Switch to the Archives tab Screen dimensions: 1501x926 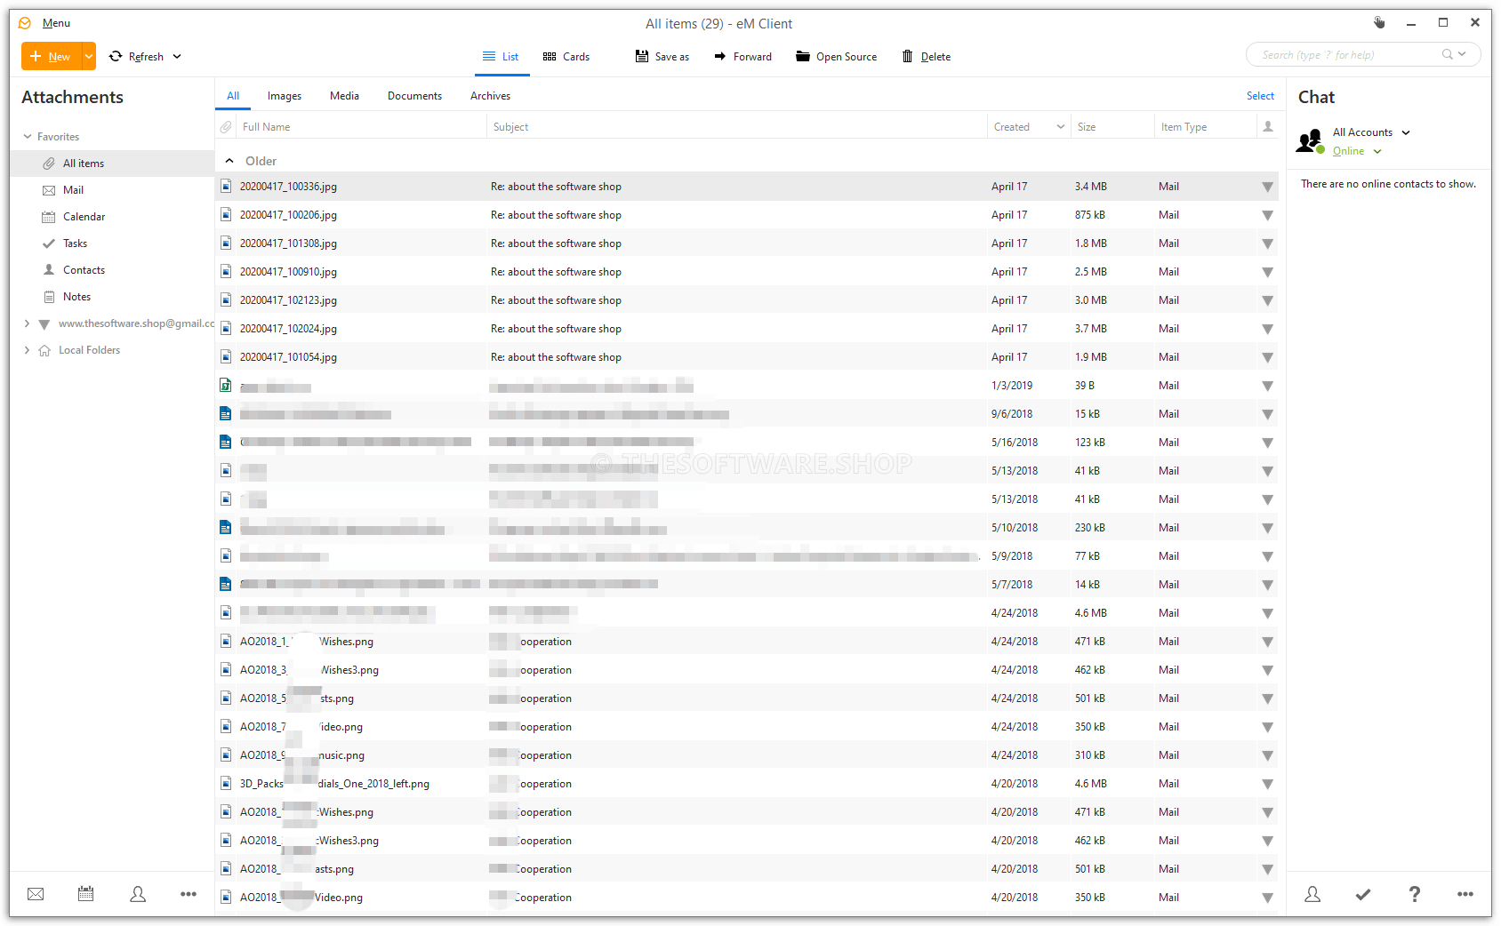point(489,95)
